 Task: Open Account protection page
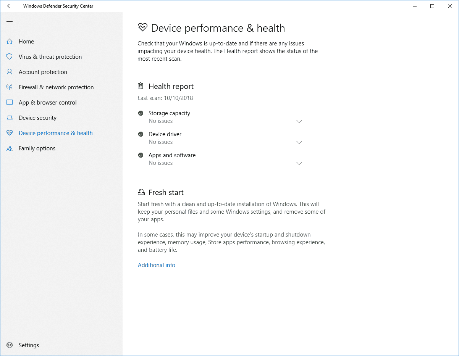[43, 72]
